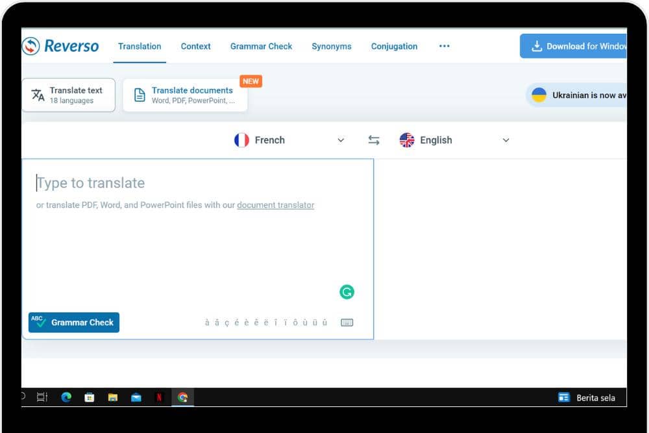
Task: Open the Synonyms tab
Action: 331,46
